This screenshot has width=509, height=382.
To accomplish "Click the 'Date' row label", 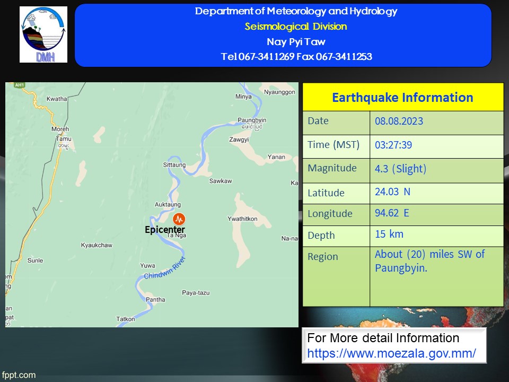I will click(318, 121).
